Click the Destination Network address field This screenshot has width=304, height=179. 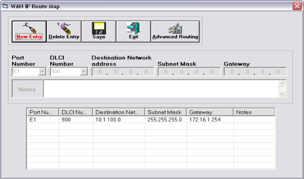(x=123, y=72)
